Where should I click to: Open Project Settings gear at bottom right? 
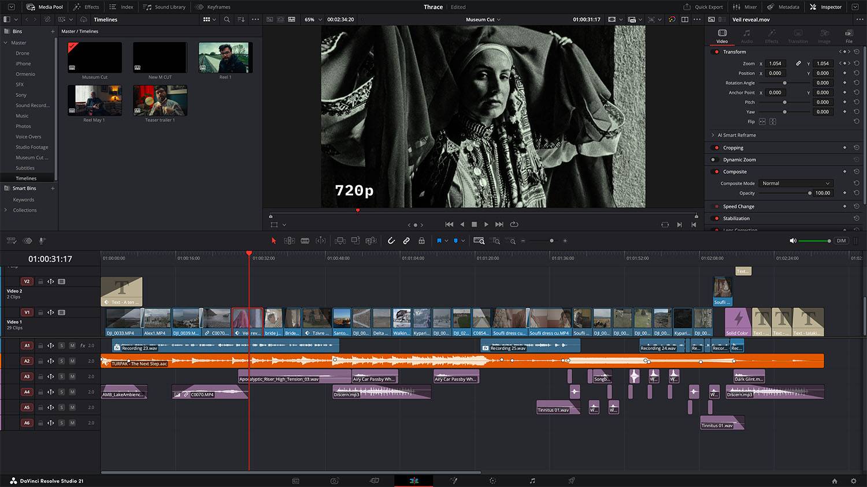[854, 481]
